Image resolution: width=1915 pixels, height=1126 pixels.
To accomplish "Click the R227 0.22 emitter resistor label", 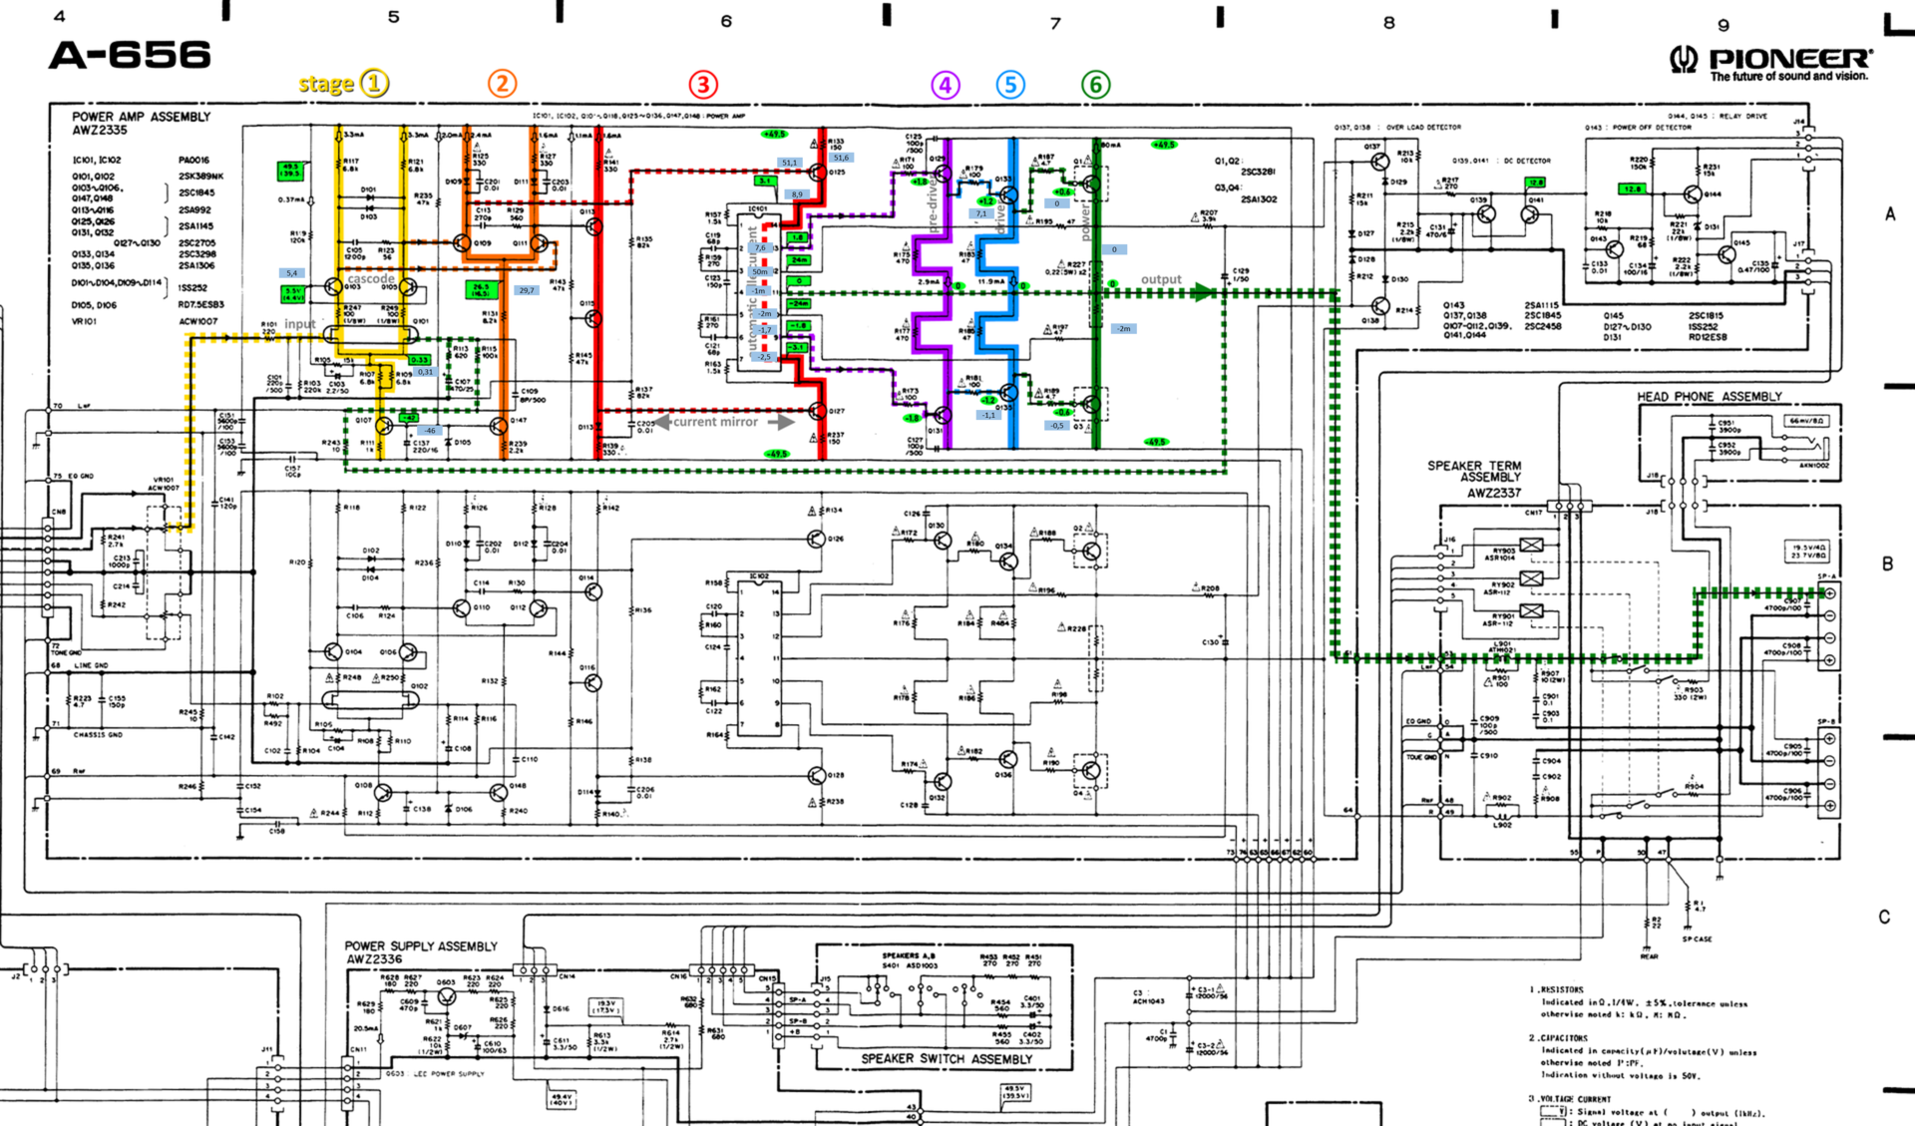I will tap(1066, 268).
